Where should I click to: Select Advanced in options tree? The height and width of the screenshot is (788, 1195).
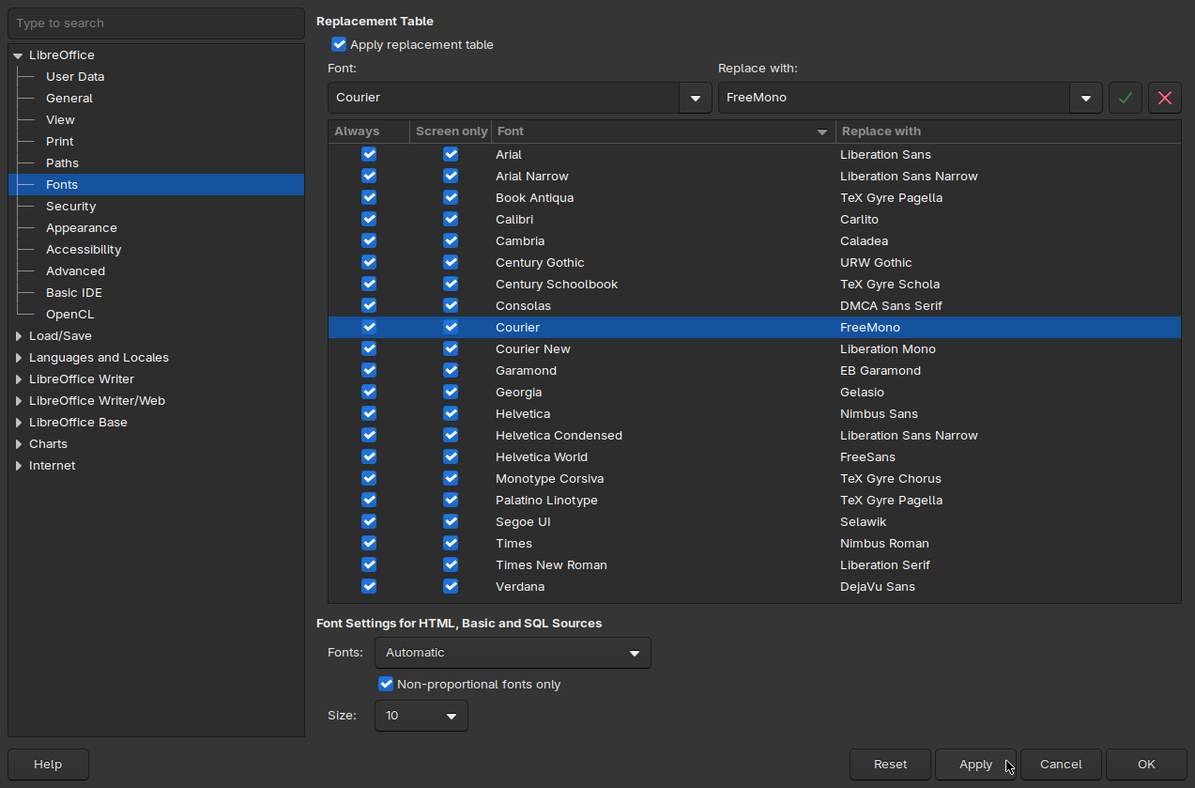pyautogui.click(x=75, y=271)
